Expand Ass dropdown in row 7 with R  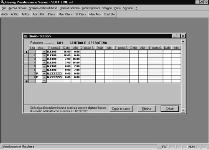[44, 74]
